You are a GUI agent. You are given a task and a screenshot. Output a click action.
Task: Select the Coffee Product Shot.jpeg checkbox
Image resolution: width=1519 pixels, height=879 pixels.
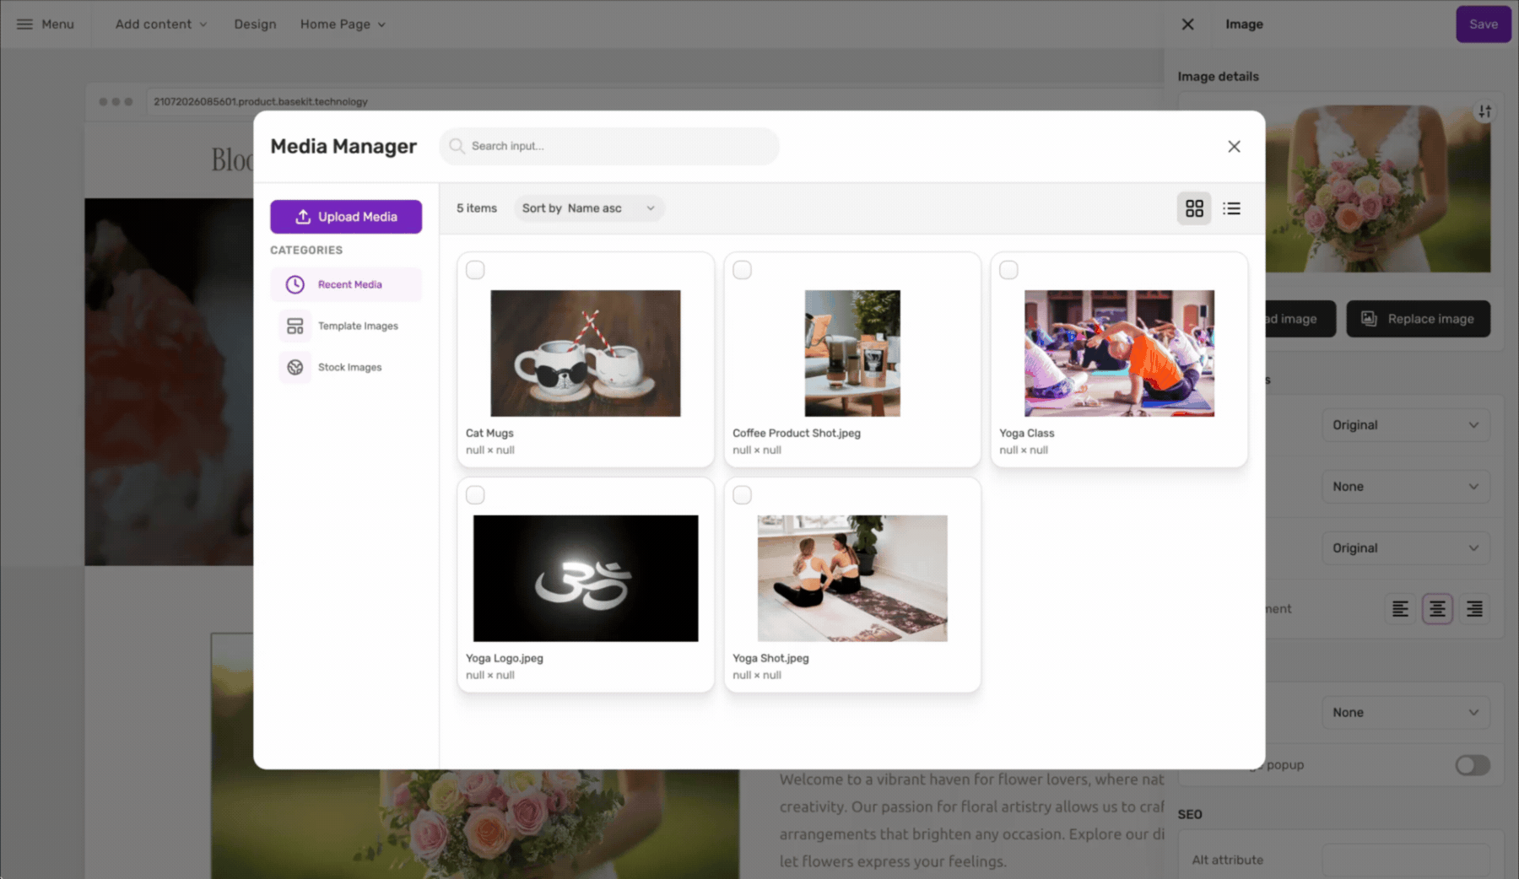[742, 270]
